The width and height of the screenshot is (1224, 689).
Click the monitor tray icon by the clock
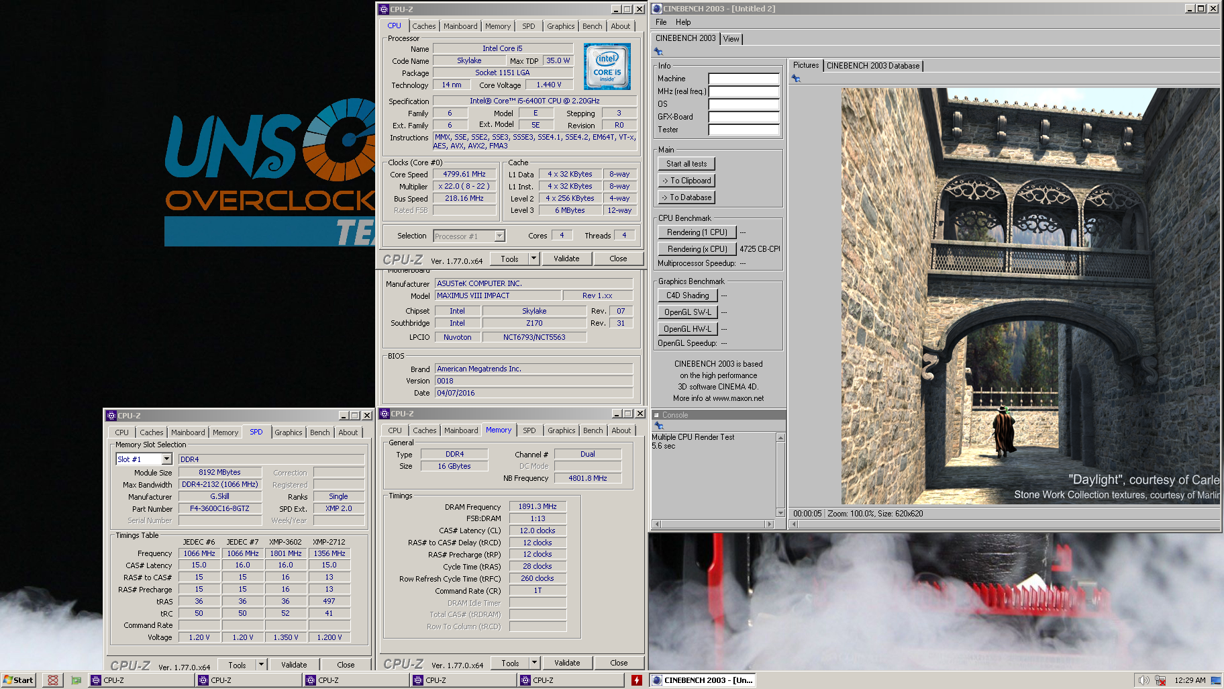[x=1215, y=680]
